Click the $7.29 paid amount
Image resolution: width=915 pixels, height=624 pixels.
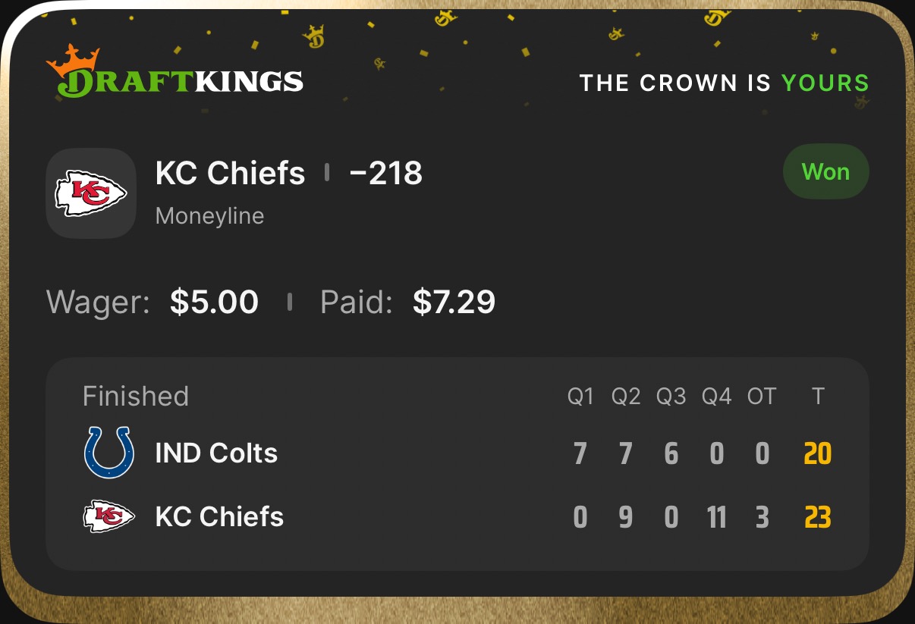[454, 302]
